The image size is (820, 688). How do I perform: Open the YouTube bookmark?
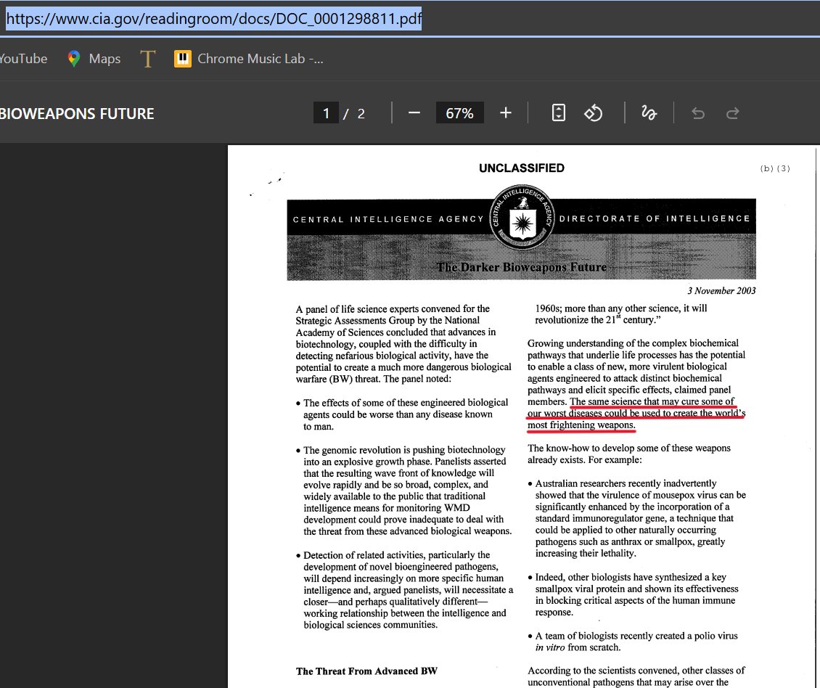(x=22, y=59)
